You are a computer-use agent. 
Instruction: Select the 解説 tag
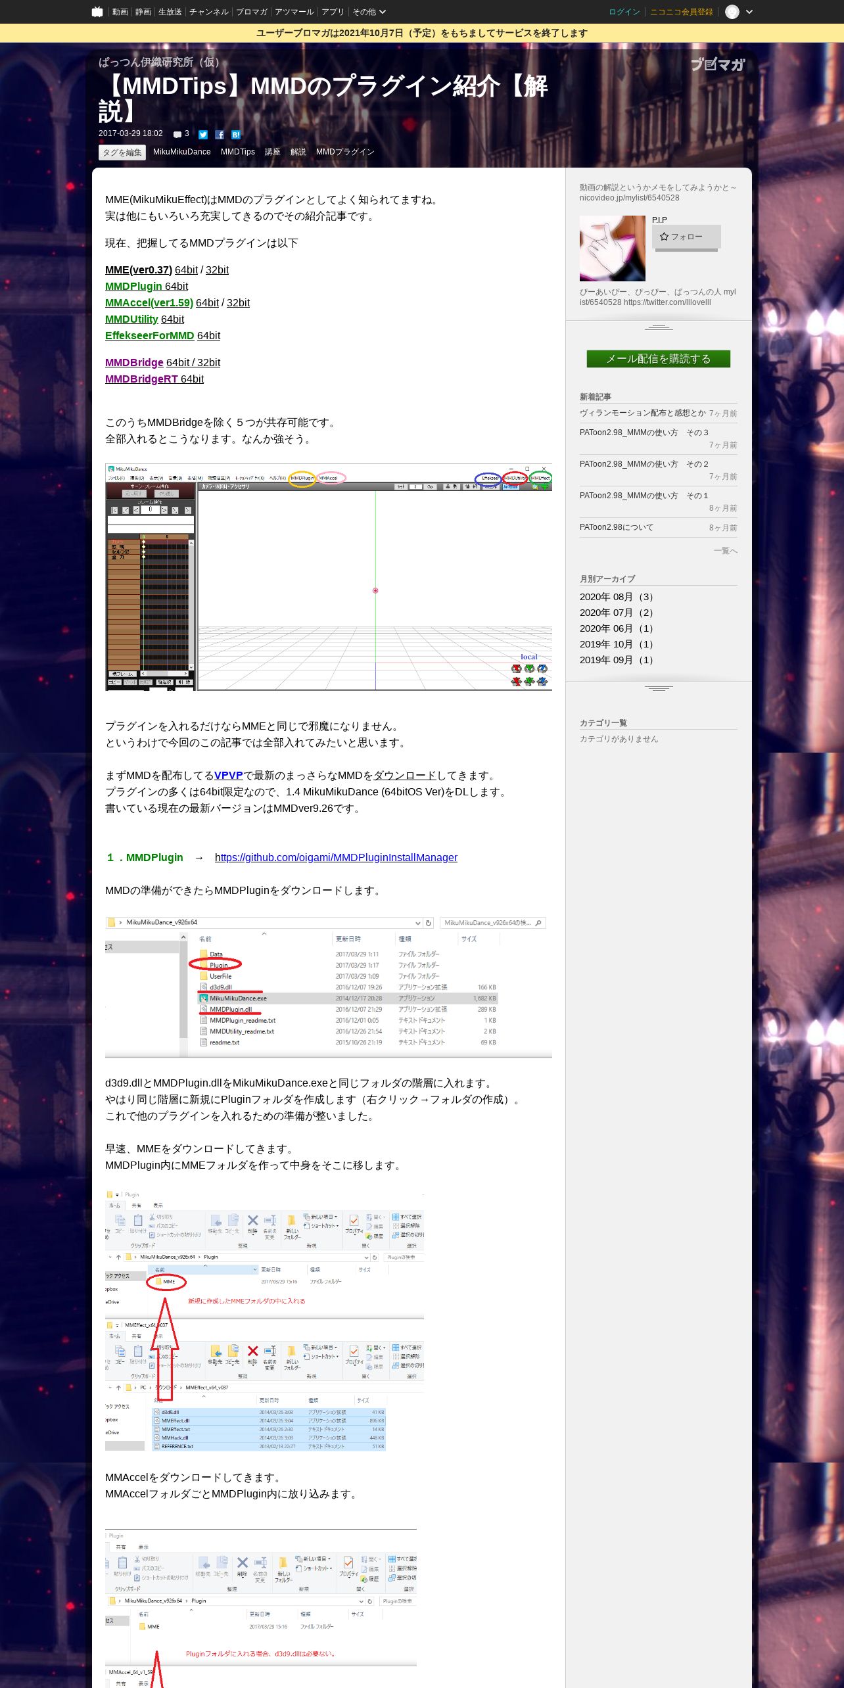coord(298,152)
